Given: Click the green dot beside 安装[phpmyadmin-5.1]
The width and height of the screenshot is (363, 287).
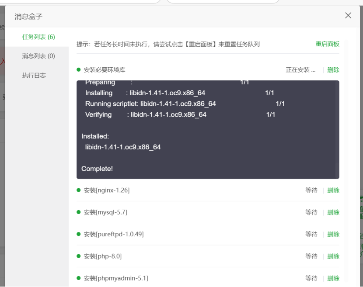Looking at the screenshot, I should (78, 278).
